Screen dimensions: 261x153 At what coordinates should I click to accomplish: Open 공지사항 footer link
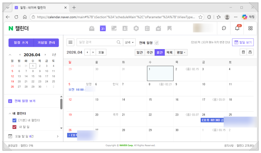click(229, 146)
